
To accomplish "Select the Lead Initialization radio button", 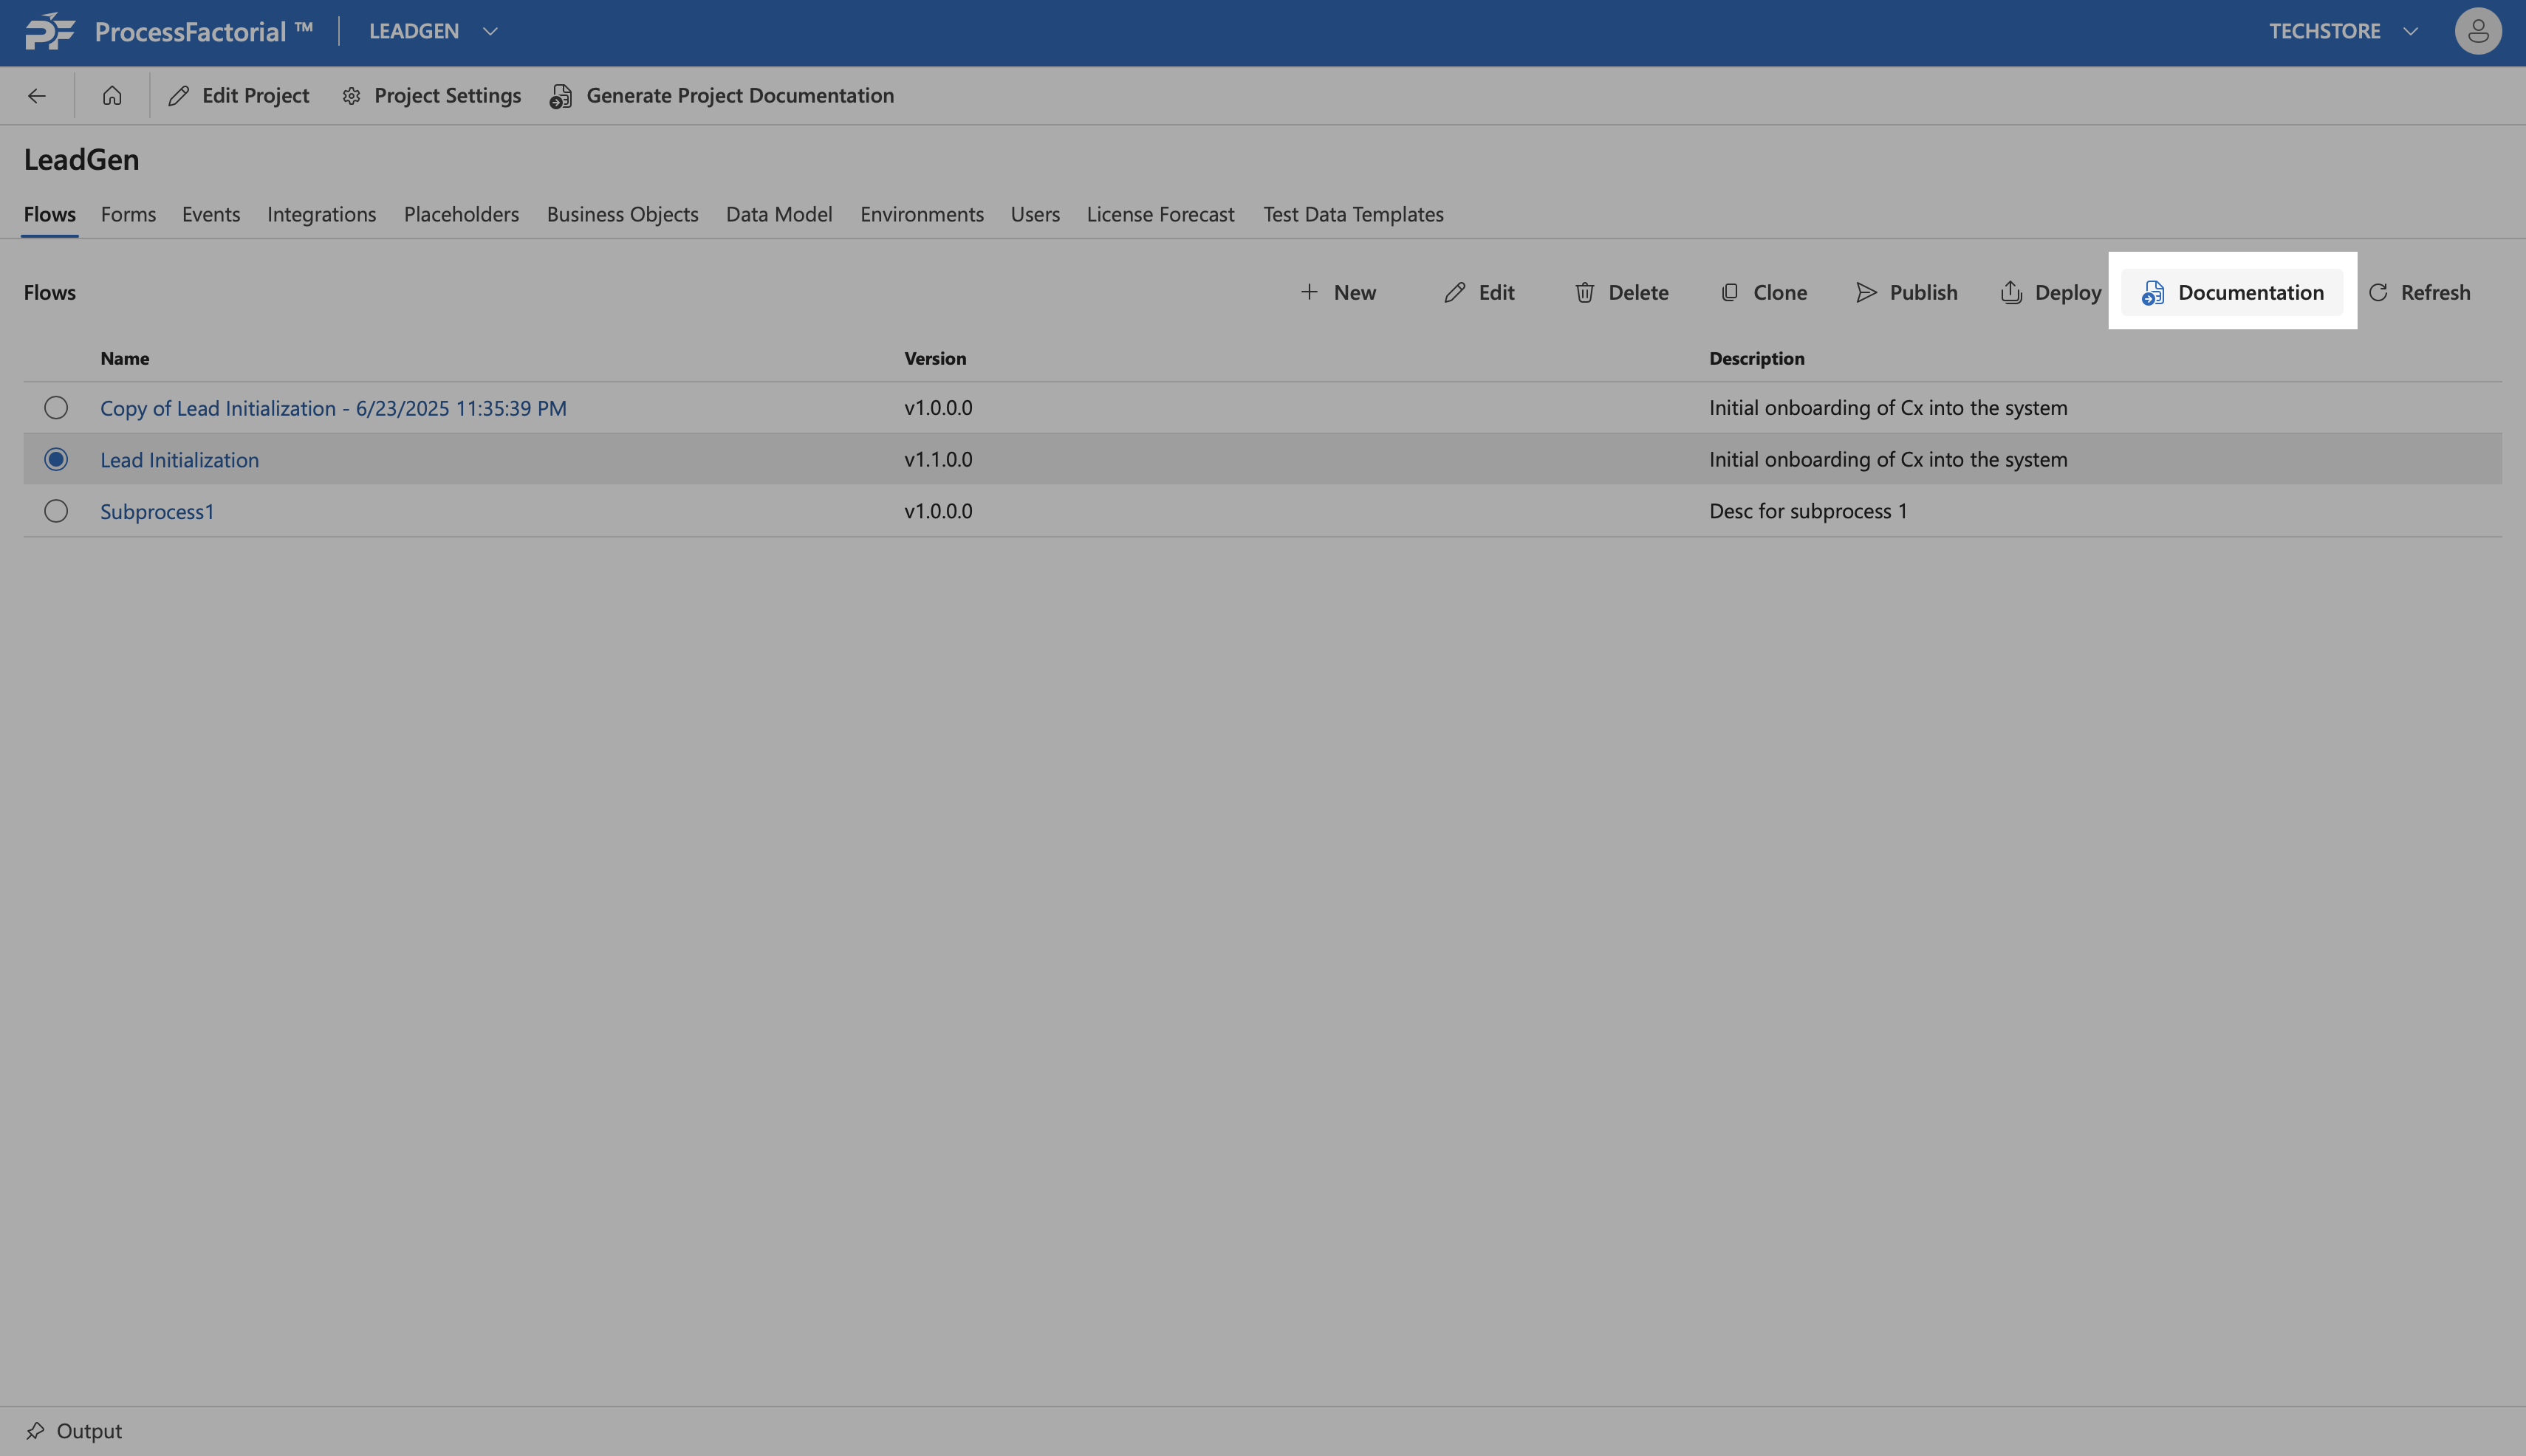I will tap(56, 460).
